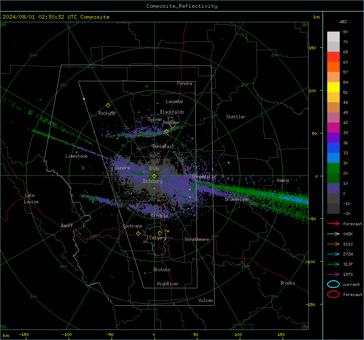This screenshot has height=340, width=364.
Task: Click the Didsbury label
Action: point(153,181)
